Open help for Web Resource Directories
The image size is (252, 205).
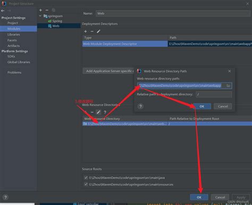(105, 112)
